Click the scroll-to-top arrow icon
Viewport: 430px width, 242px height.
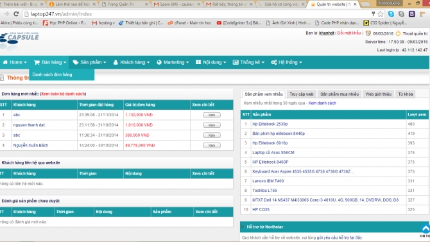[426, 229]
